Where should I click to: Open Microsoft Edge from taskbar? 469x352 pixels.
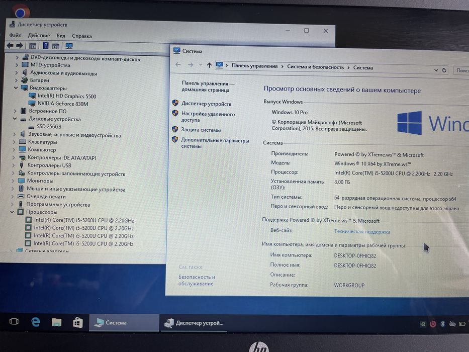tap(36, 322)
